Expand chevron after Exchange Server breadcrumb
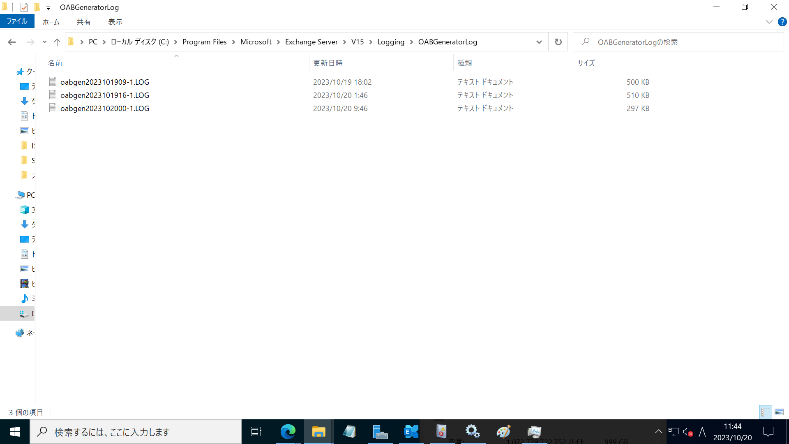Image resolution: width=789 pixels, height=444 pixels. [344, 42]
